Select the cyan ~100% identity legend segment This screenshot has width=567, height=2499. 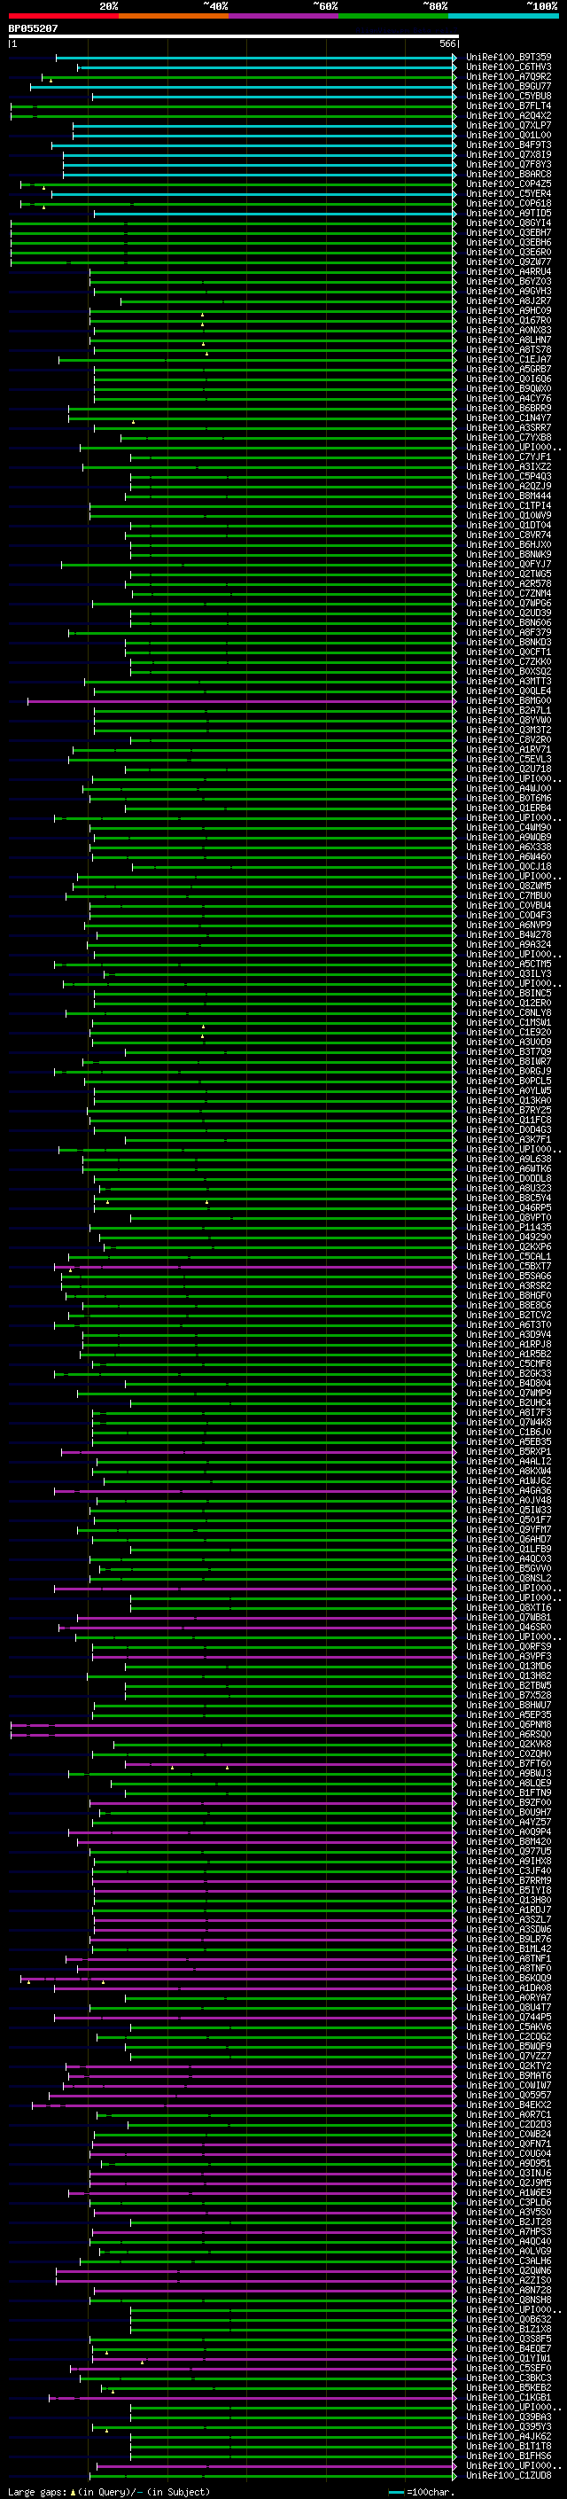click(x=504, y=16)
